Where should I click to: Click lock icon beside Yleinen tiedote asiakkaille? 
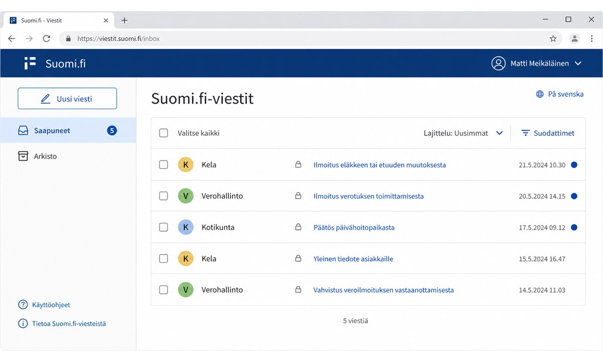tap(298, 258)
